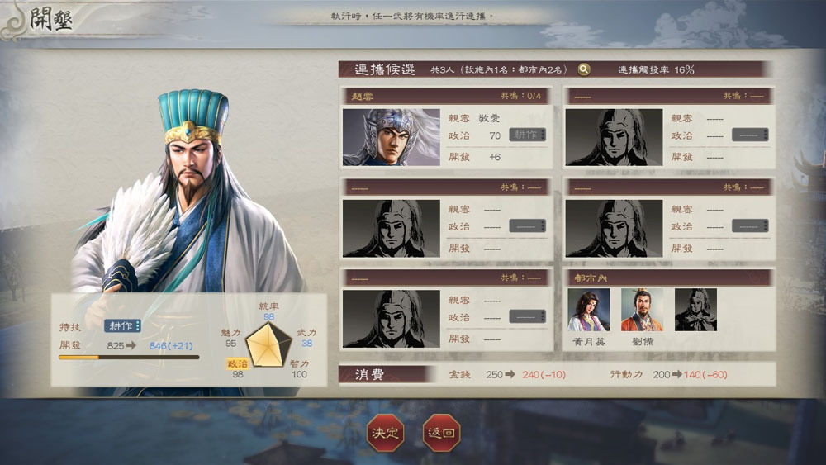The width and height of the screenshot is (826, 465).
Task: Choose the shadowed unknown officer in 都市內
Action: point(695,310)
